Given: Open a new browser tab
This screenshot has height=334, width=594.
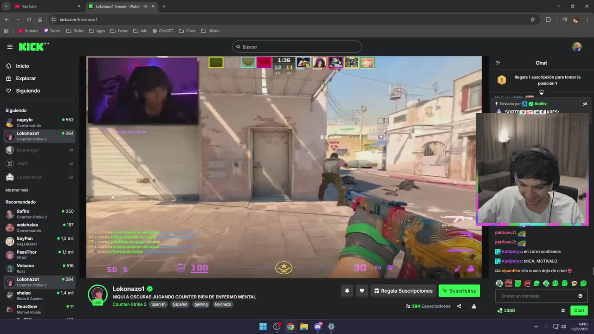Looking at the screenshot, I should 164,6.
